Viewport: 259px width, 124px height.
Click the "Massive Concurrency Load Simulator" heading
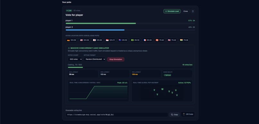click(x=90, y=48)
